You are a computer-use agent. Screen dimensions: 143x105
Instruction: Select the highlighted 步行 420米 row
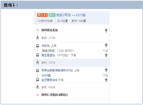[x=71, y=63]
